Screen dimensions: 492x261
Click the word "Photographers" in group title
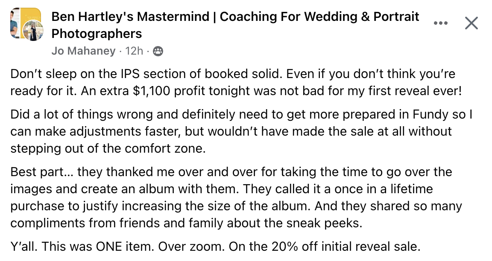(x=97, y=33)
